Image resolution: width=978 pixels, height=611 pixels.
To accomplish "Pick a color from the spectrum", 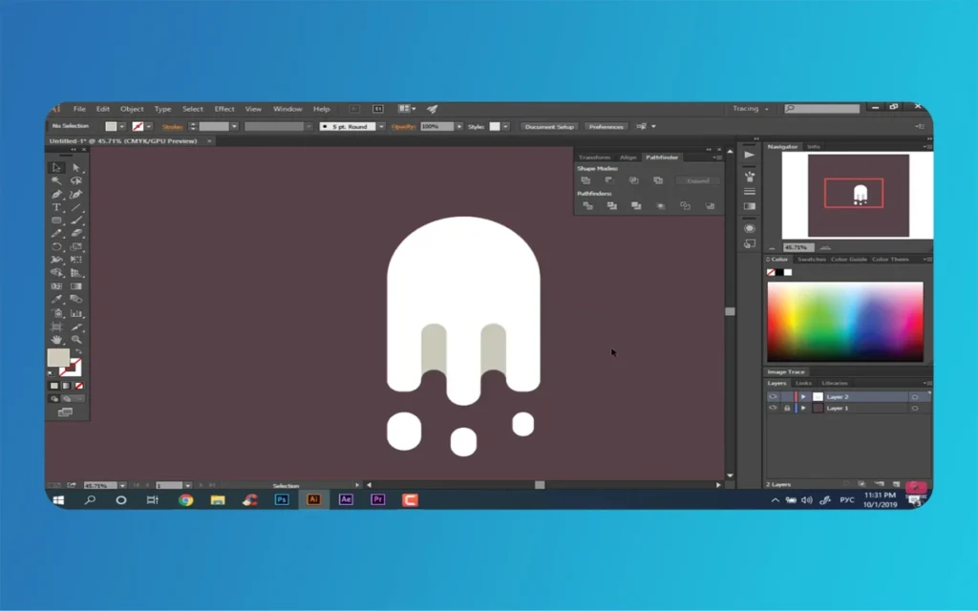I will (x=844, y=320).
